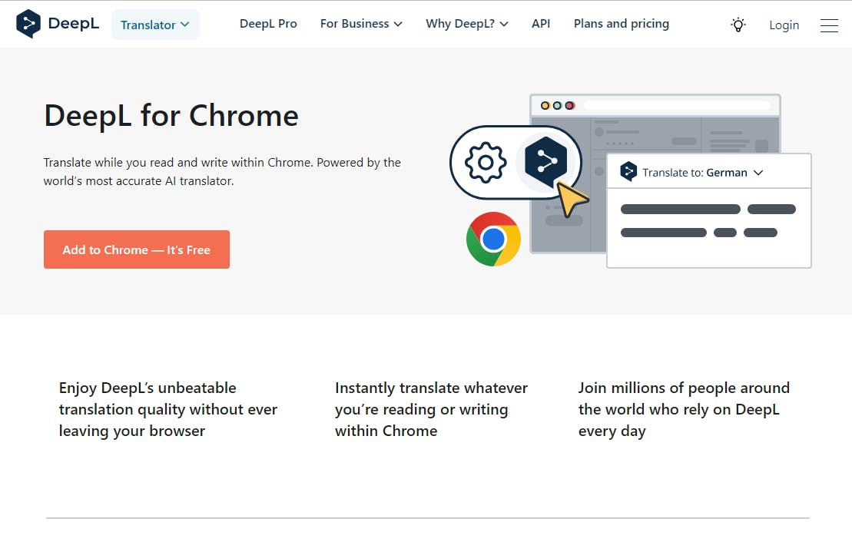Click the gear settings icon in illustration
Screen dimensions: 852x545
[x=486, y=162]
